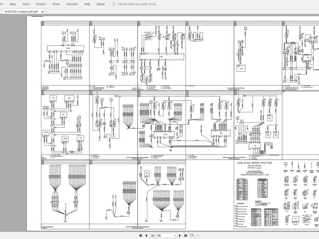
Task: Close the 87675101-Linked pdf tab
Action: [43, 11]
